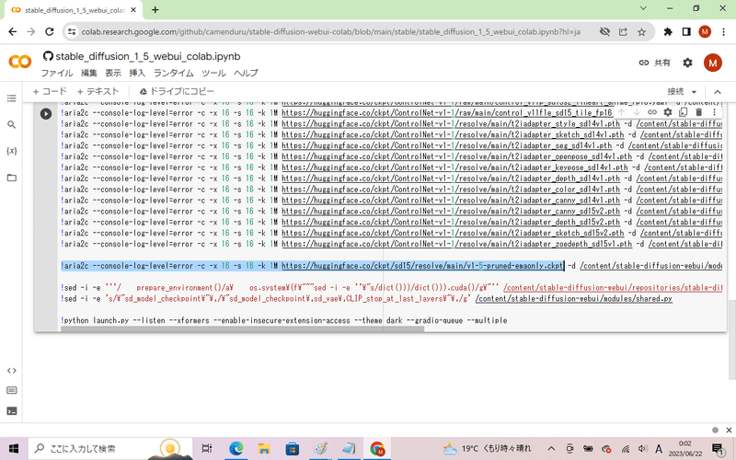Image resolution: width=736 pixels, height=460 pixels.
Task: Click 共有 share button
Action: click(655, 63)
